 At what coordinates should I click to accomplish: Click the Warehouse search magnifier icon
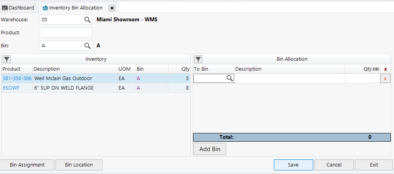87,19
